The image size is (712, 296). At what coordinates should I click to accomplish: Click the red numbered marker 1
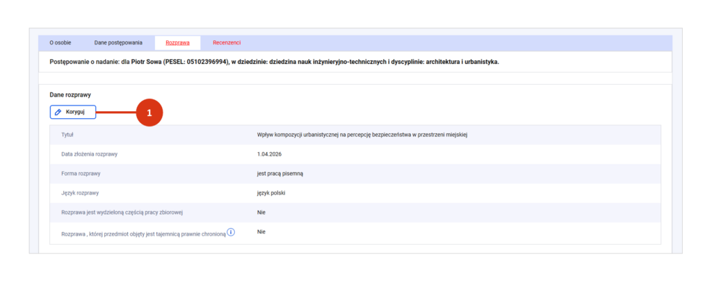point(149,113)
